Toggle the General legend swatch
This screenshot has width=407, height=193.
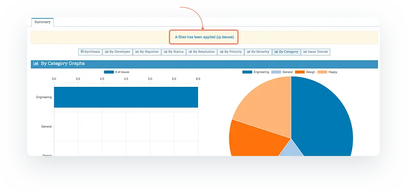276,72
